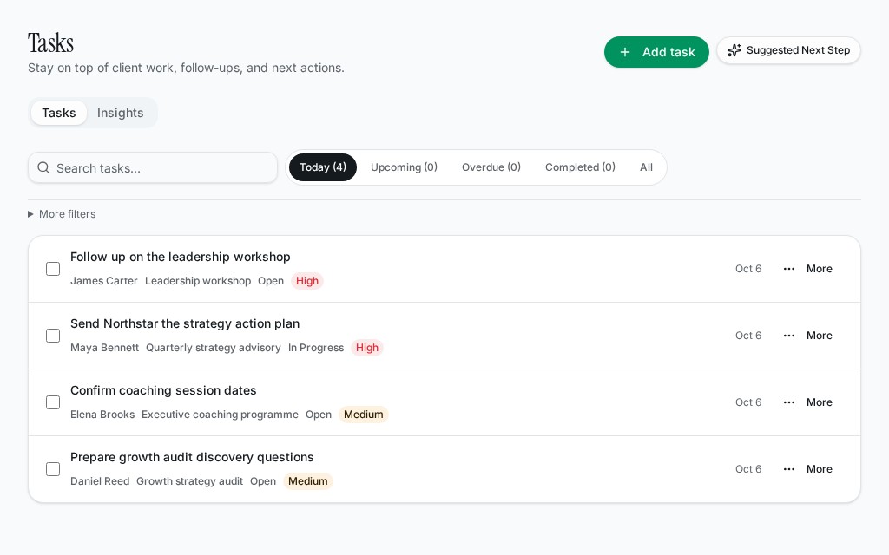Click the Maya Bennett client name

[104, 348]
